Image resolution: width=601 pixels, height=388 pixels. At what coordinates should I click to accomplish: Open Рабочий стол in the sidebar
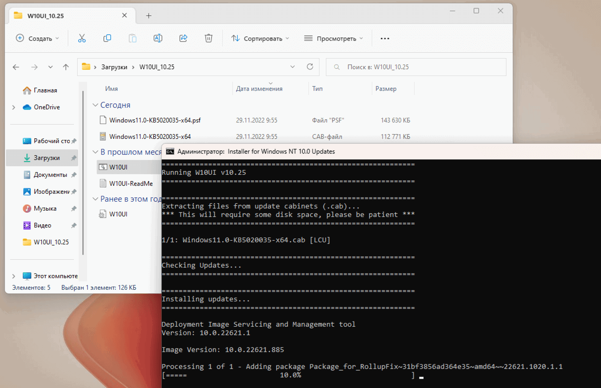tap(47, 141)
